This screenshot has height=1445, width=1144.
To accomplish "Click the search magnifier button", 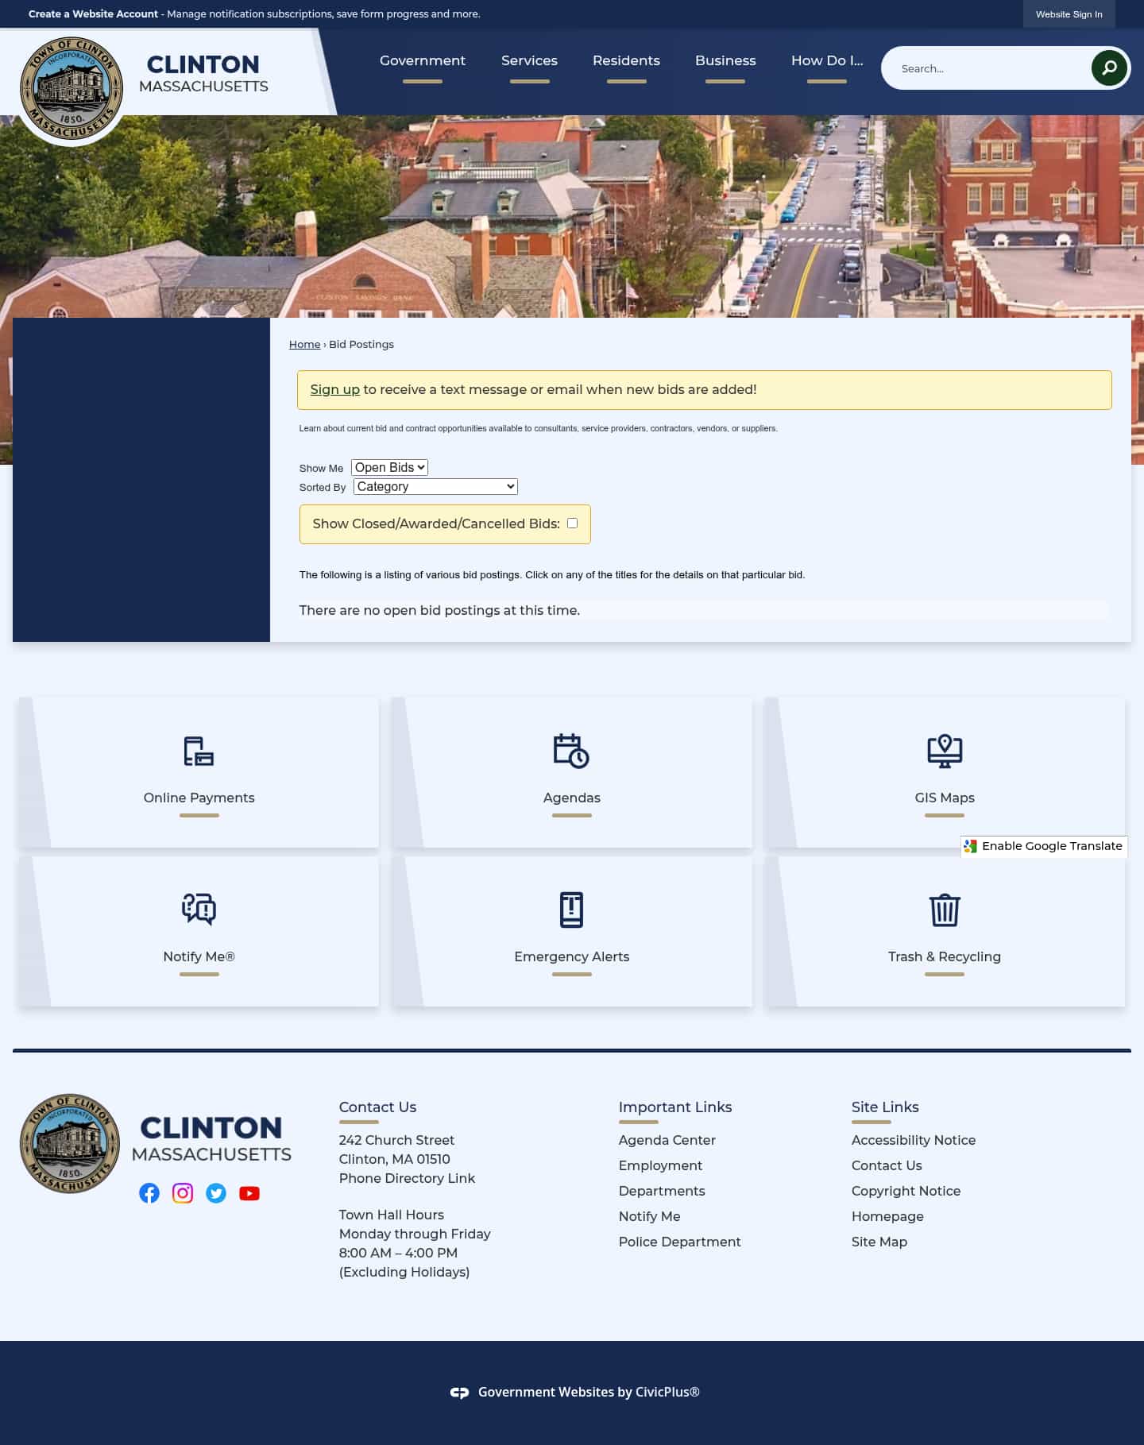I will click(x=1109, y=68).
